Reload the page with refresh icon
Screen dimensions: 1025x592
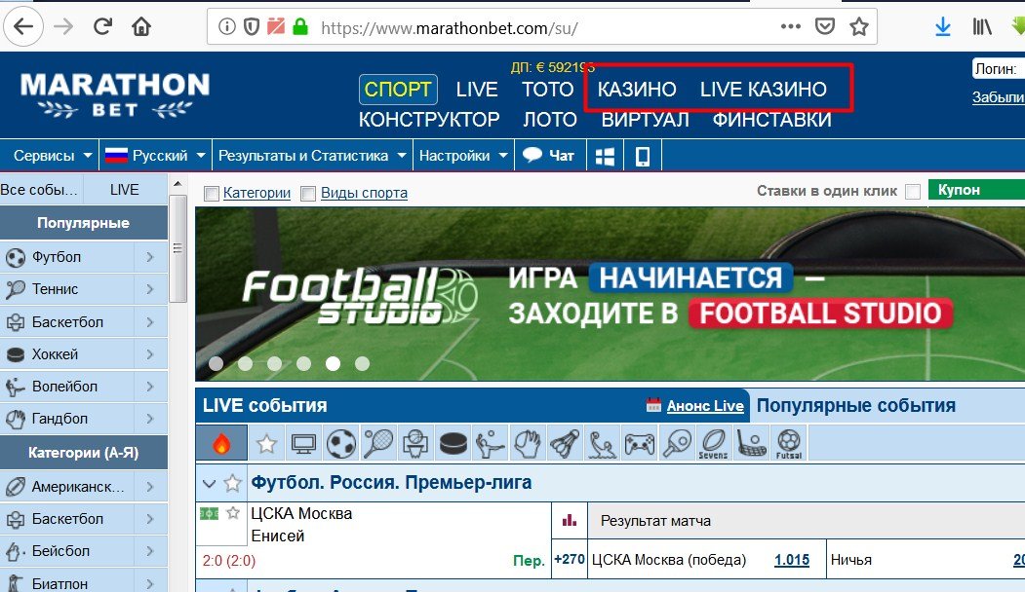point(102,26)
